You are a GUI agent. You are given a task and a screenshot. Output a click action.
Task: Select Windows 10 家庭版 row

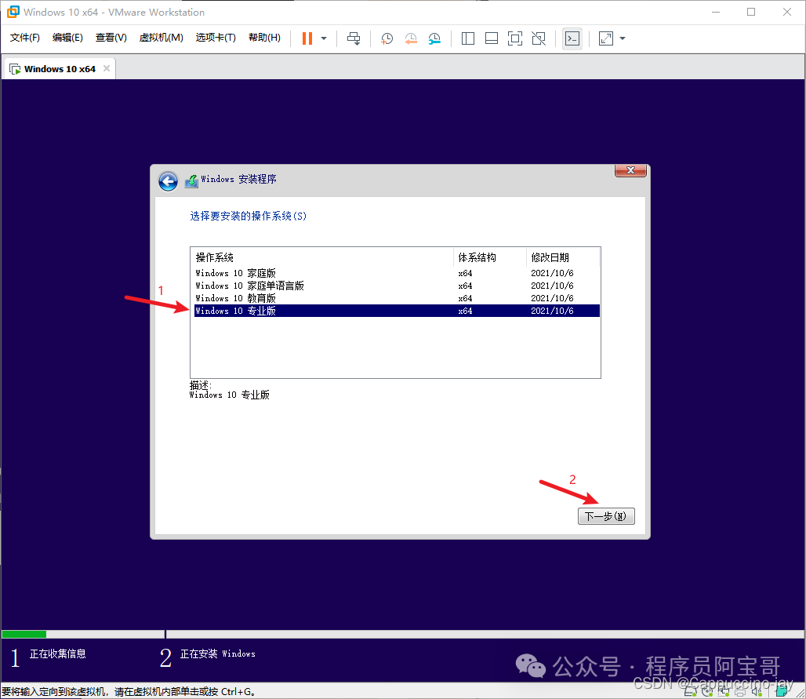(397, 273)
